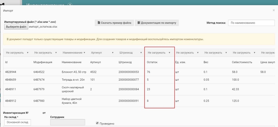Click cost value 42.33
Viewport: 278px width, 127px height.
(x=235, y=89)
